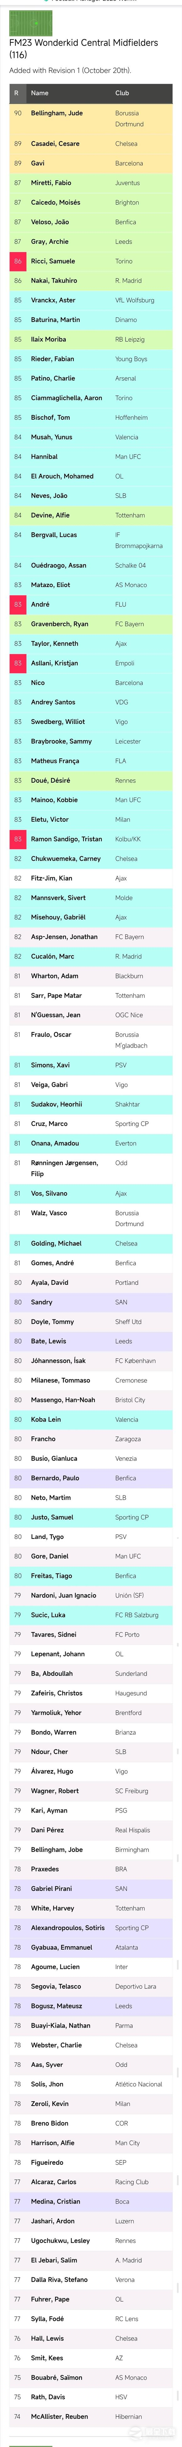Image resolution: width=182 pixels, height=2447 pixels.
Task: Select Simons, Xavi from PSV
Action: 91,1065
